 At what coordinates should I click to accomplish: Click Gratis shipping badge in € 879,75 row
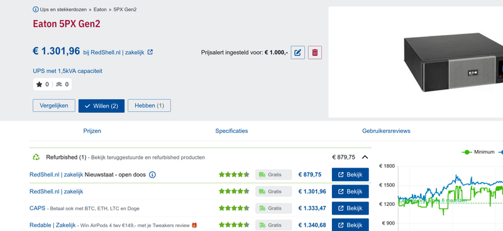[x=274, y=175]
